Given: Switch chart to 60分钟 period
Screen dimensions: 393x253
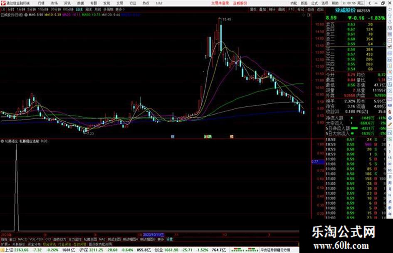Looking at the screenshot, I should click(68, 9).
